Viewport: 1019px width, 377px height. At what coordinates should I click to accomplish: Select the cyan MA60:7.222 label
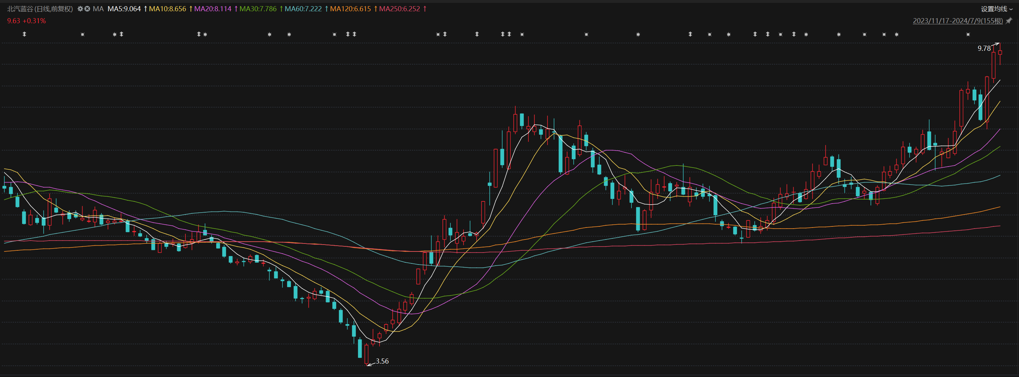coord(303,9)
